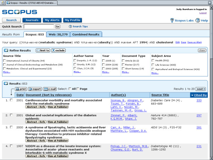Image resolution: width=213 pixels, height=160 pixels.
Task: Sort results by Date column
Action: 20,95
